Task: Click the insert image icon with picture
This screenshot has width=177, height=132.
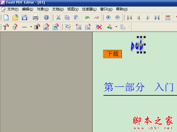Action: click(46, 27)
